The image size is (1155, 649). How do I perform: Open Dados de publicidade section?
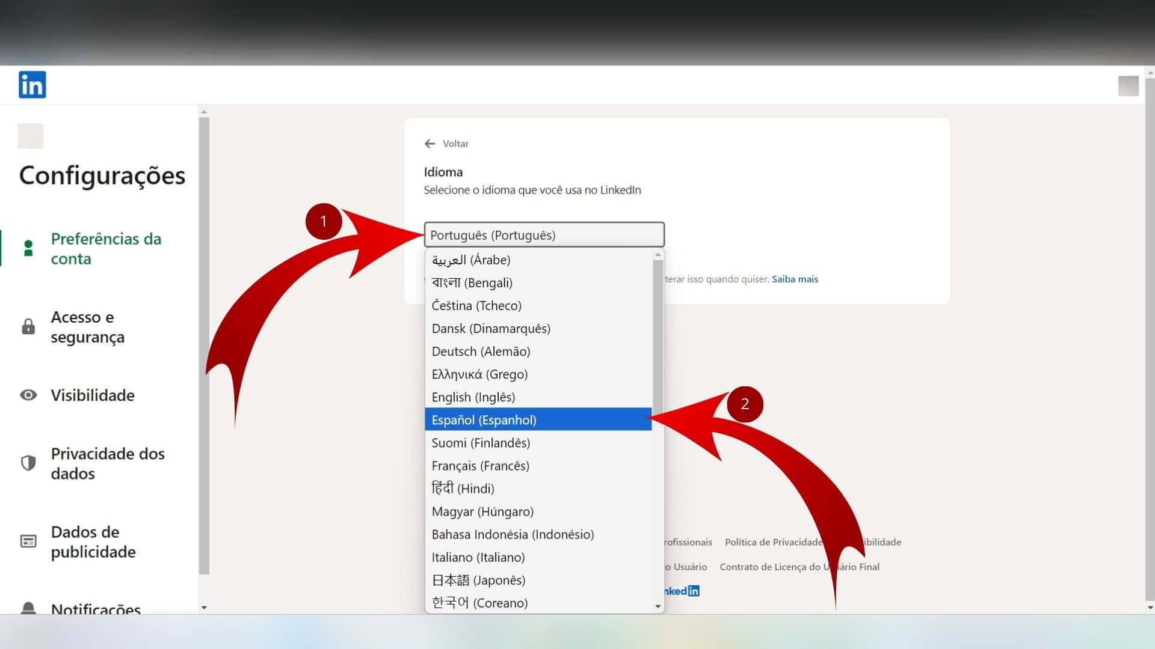click(93, 541)
